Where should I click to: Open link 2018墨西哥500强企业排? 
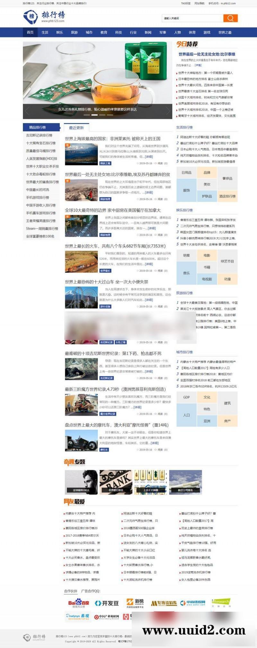(x=139, y=528)
